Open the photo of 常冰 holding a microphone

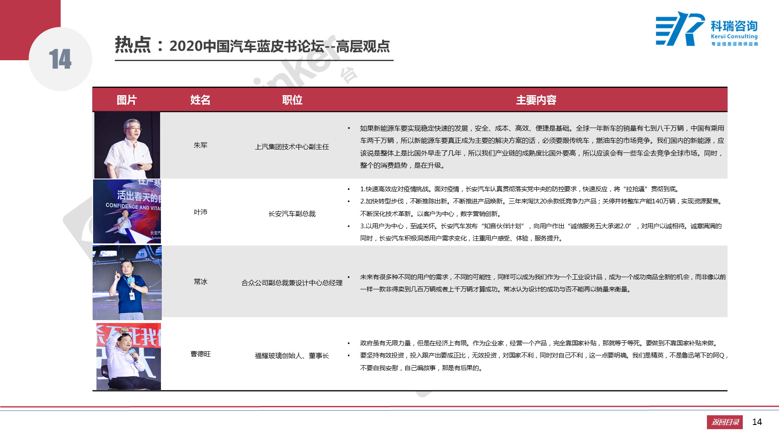click(127, 283)
